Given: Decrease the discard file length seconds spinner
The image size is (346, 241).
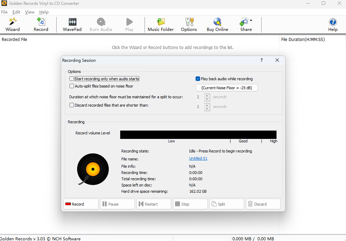Looking at the screenshot, I should 207,109.
